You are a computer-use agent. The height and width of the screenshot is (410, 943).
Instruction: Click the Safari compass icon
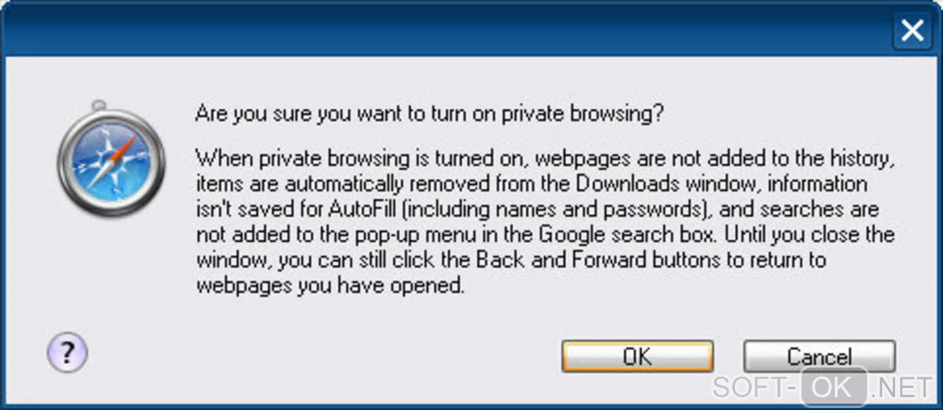(110, 161)
